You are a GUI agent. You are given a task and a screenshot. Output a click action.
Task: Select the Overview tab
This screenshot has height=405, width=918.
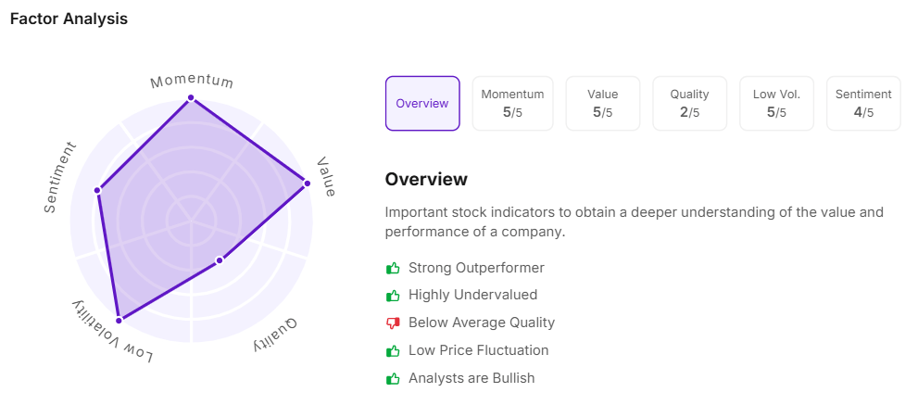point(422,104)
